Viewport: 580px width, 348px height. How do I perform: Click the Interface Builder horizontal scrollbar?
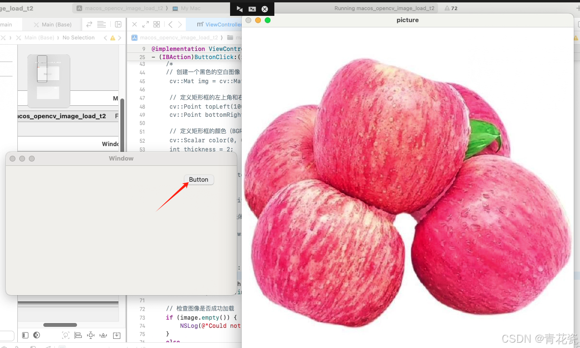tap(60, 325)
